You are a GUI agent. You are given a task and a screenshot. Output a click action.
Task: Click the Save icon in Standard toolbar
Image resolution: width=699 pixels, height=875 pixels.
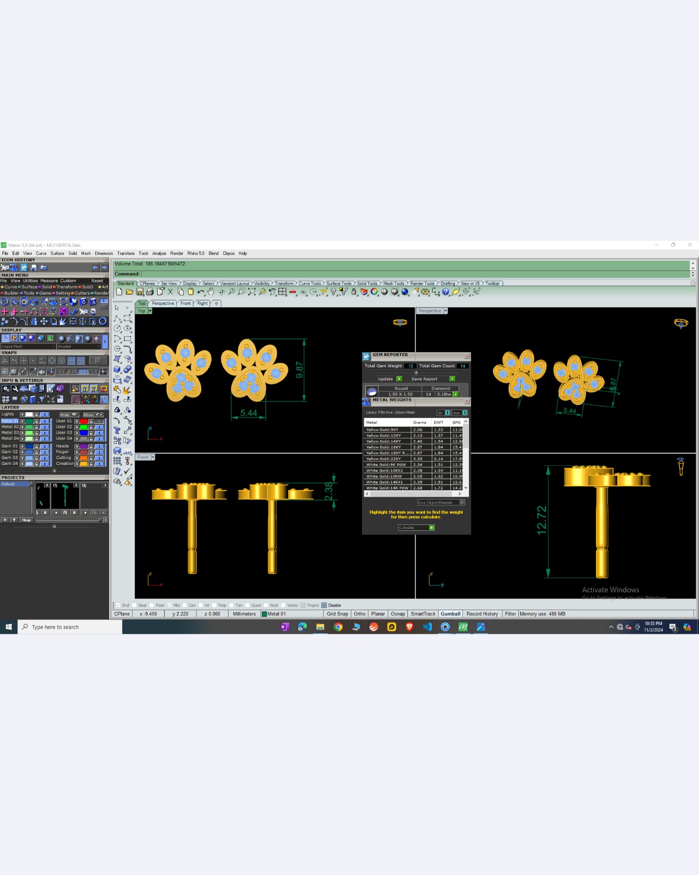coord(140,292)
